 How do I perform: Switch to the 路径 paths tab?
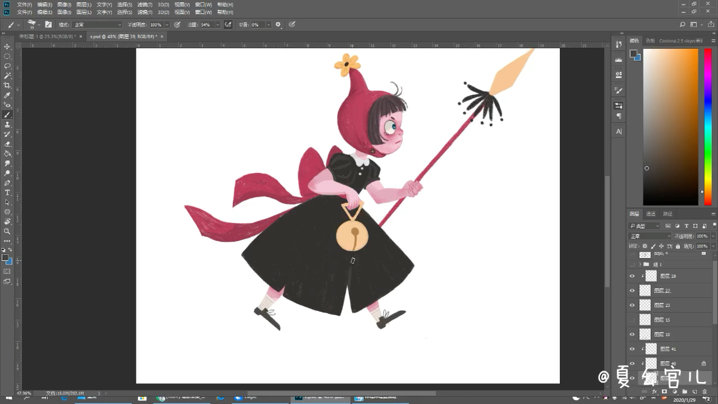[668, 214]
